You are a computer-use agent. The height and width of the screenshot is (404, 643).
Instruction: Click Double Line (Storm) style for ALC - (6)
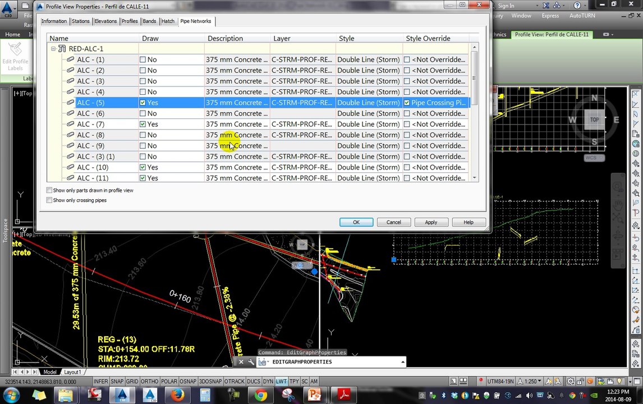[x=368, y=113]
